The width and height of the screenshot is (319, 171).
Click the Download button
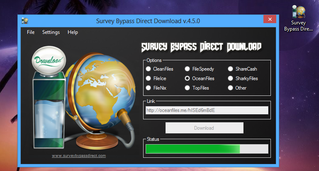coord(204,128)
